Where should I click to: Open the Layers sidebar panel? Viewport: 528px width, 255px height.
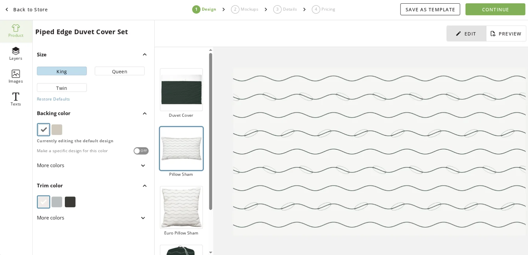[16, 54]
